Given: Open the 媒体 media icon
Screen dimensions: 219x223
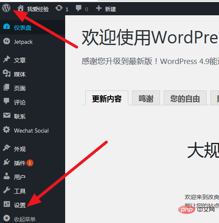Looking at the screenshot, I should (x=7, y=73).
